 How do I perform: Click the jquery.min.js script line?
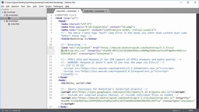[123, 92]
